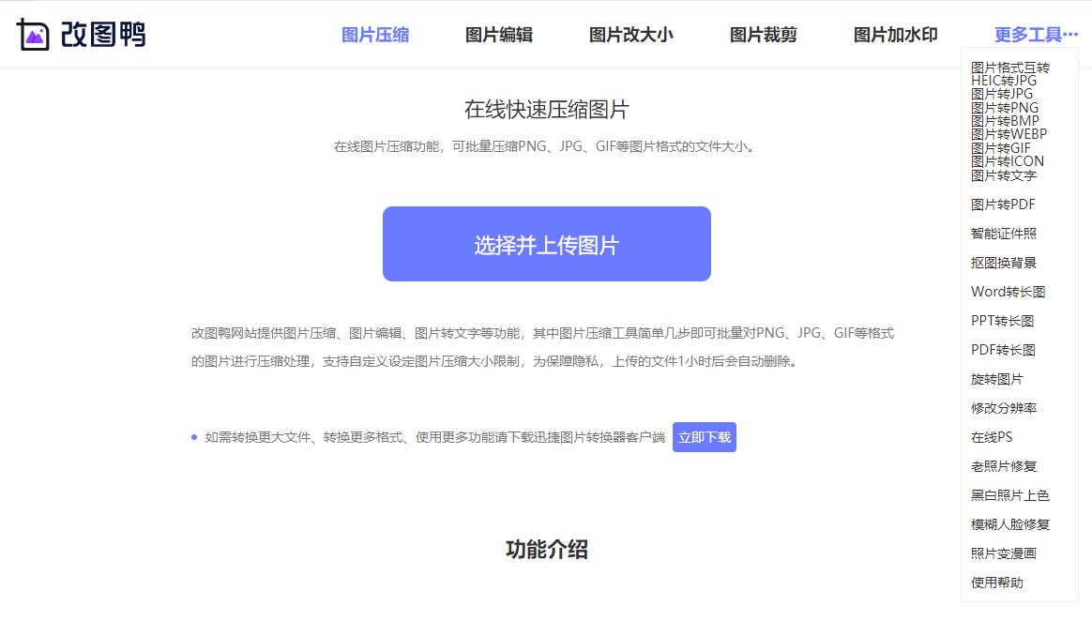Click 选择并上传图片 upload button

pyautogui.click(x=546, y=243)
